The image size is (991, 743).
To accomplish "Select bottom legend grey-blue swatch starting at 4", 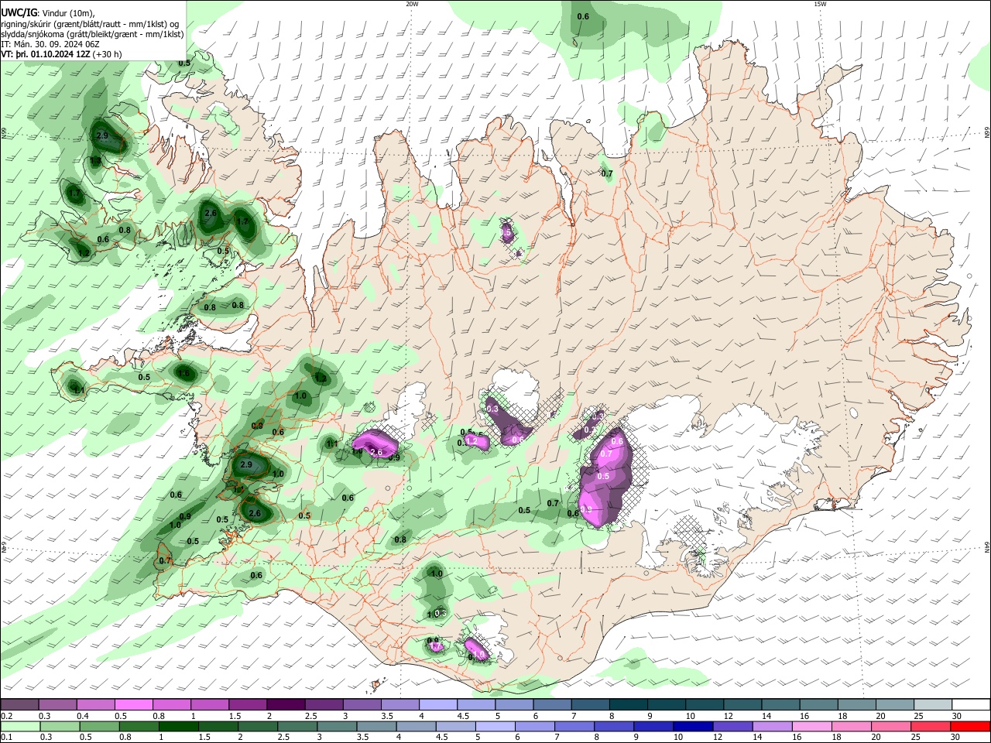I will [415, 726].
